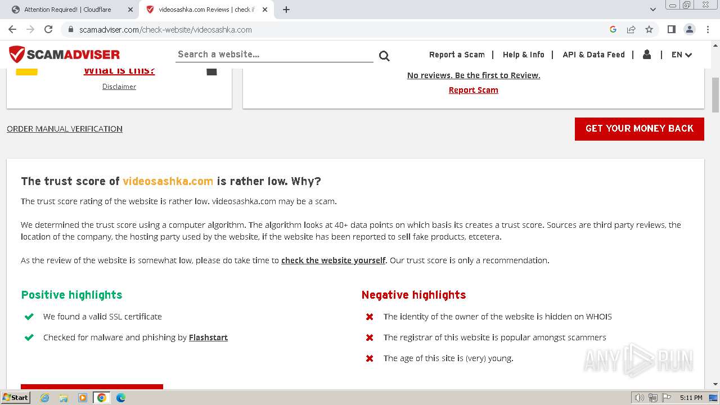Click the network icon in system tray
The height and width of the screenshot is (405, 720).
[653, 398]
